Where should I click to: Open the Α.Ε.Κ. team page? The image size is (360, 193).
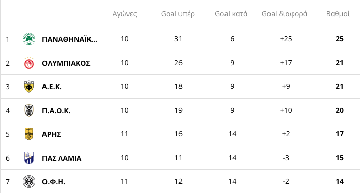pos(52,87)
